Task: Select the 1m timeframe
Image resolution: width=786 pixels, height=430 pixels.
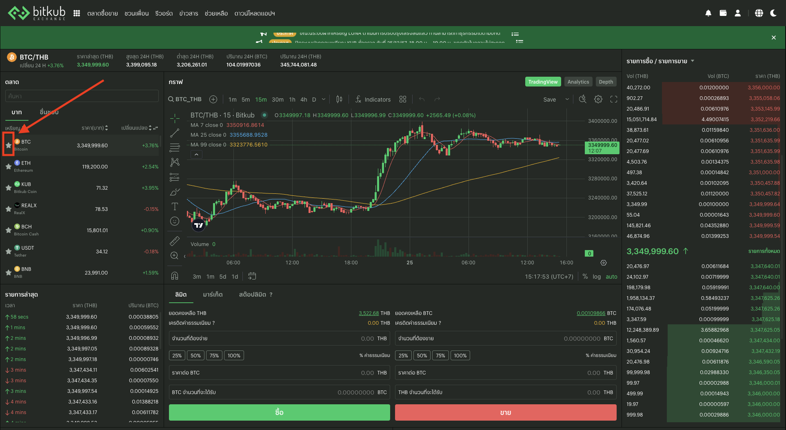Action: (x=233, y=100)
